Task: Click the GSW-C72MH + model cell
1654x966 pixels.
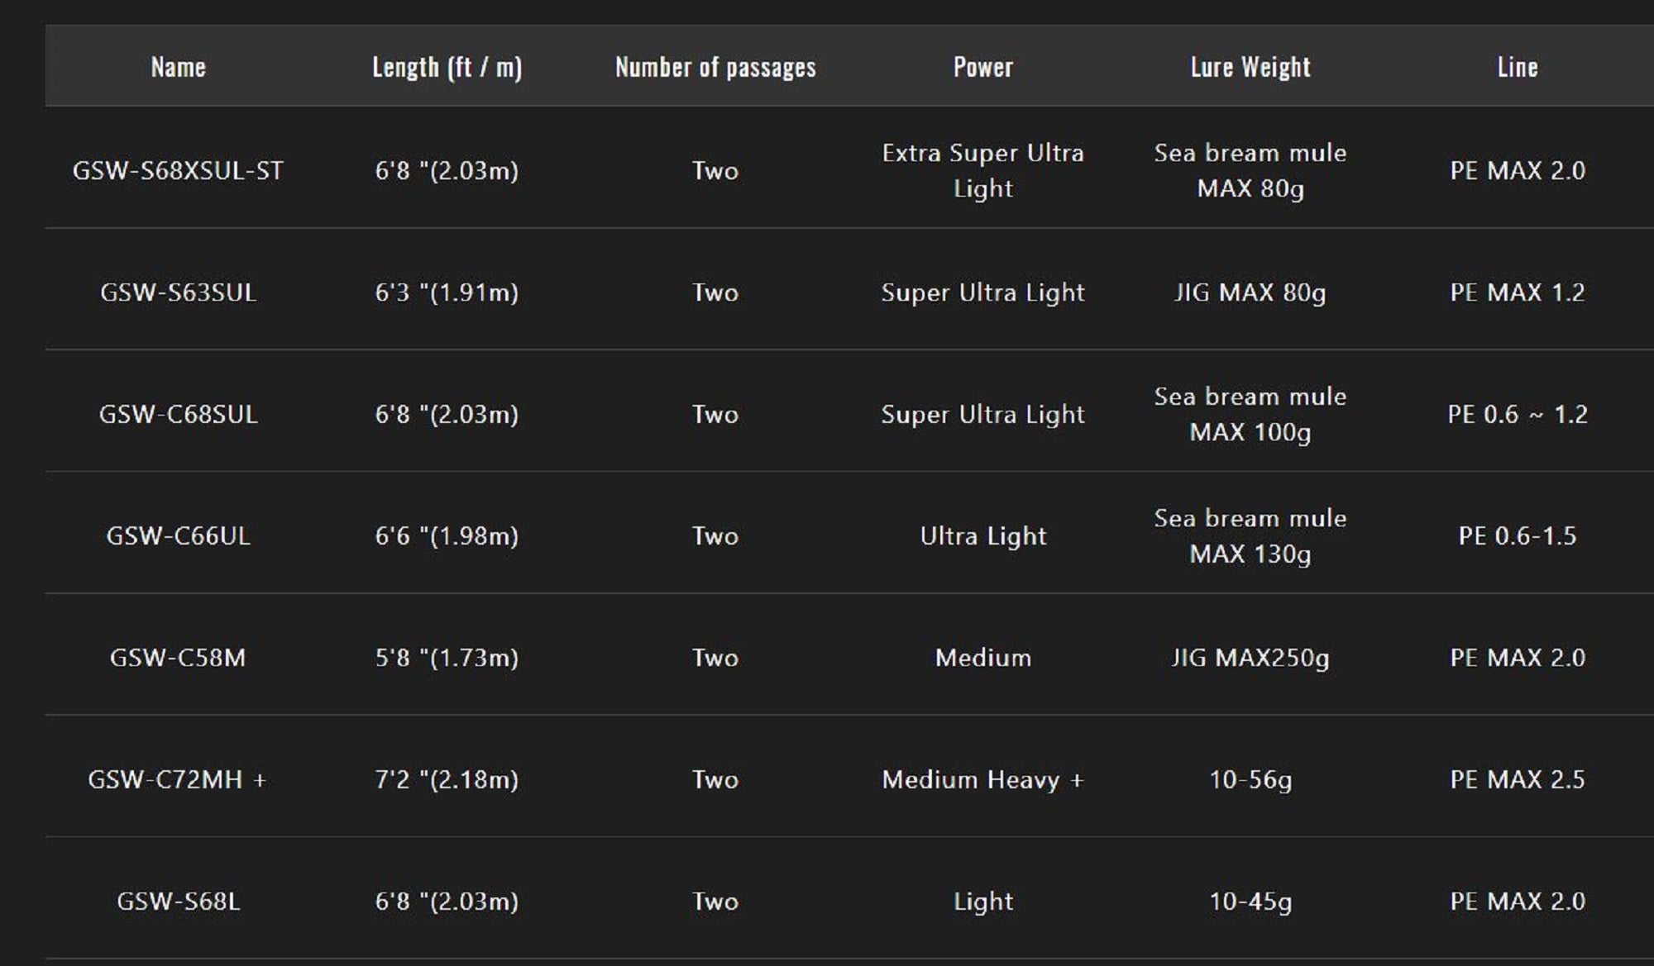Action: pyautogui.click(x=178, y=779)
